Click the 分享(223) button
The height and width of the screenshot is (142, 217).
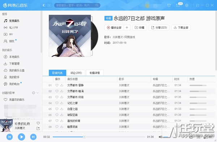pyautogui.click(x=159, y=28)
